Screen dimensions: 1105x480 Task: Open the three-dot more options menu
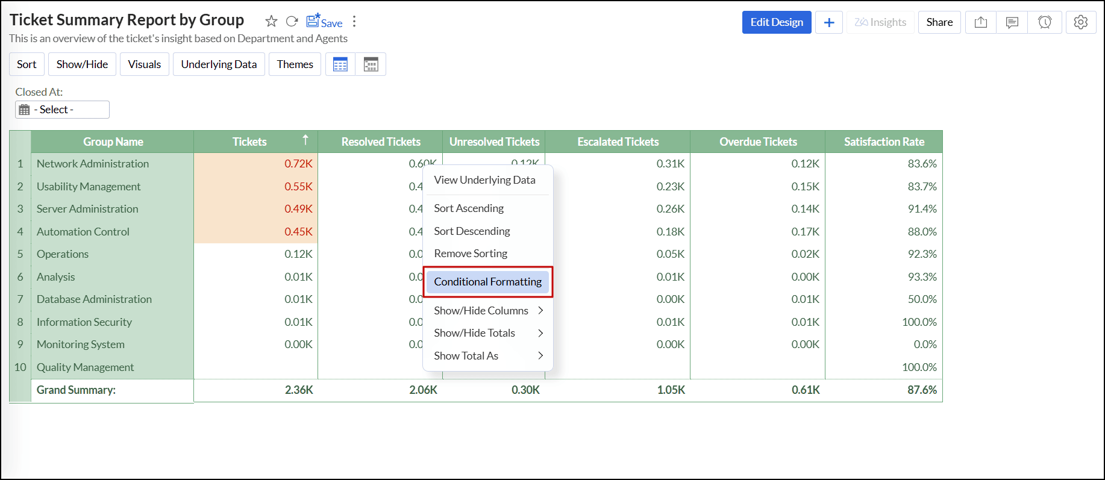coord(354,22)
